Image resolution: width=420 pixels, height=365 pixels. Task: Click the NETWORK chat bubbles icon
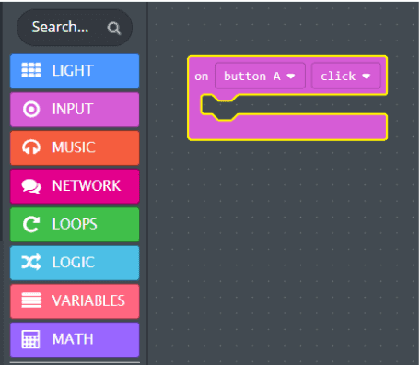[31, 186]
